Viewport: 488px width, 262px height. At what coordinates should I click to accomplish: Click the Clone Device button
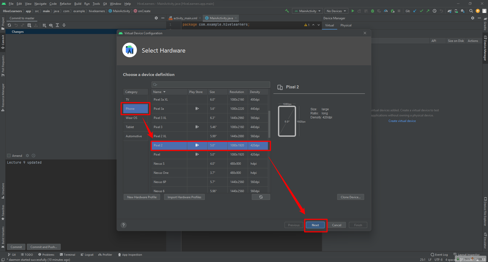click(x=351, y=197)
